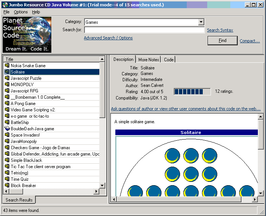Click the icon beside JavaMonopoly
Screen dimensions: 266x216
(7, 141)
